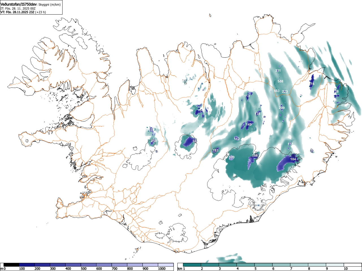Click the 1000 label on meter legend
362x271 pixels.
point(161,269)
